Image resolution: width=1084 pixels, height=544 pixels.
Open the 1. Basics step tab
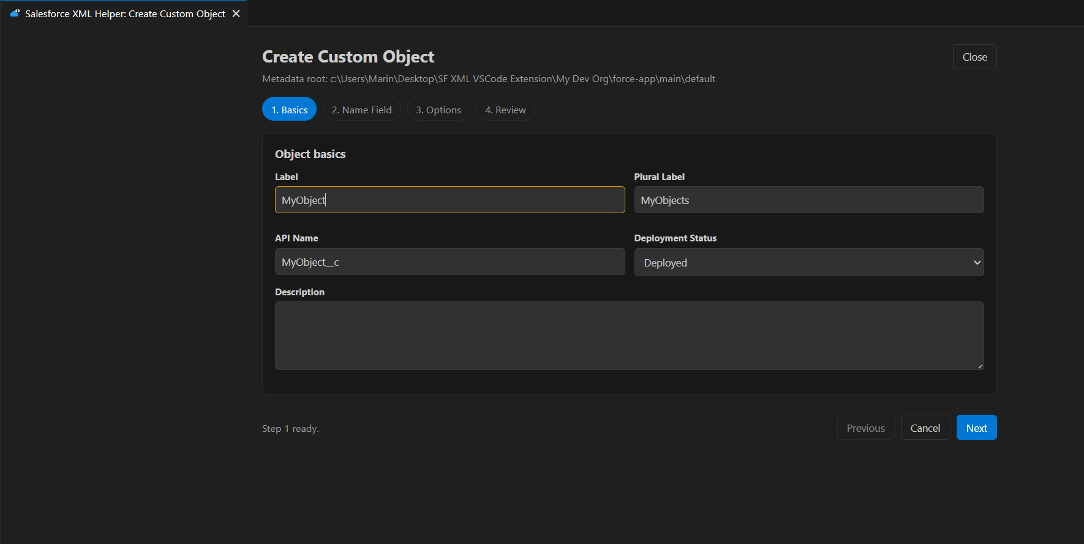(x=289, y=109)
